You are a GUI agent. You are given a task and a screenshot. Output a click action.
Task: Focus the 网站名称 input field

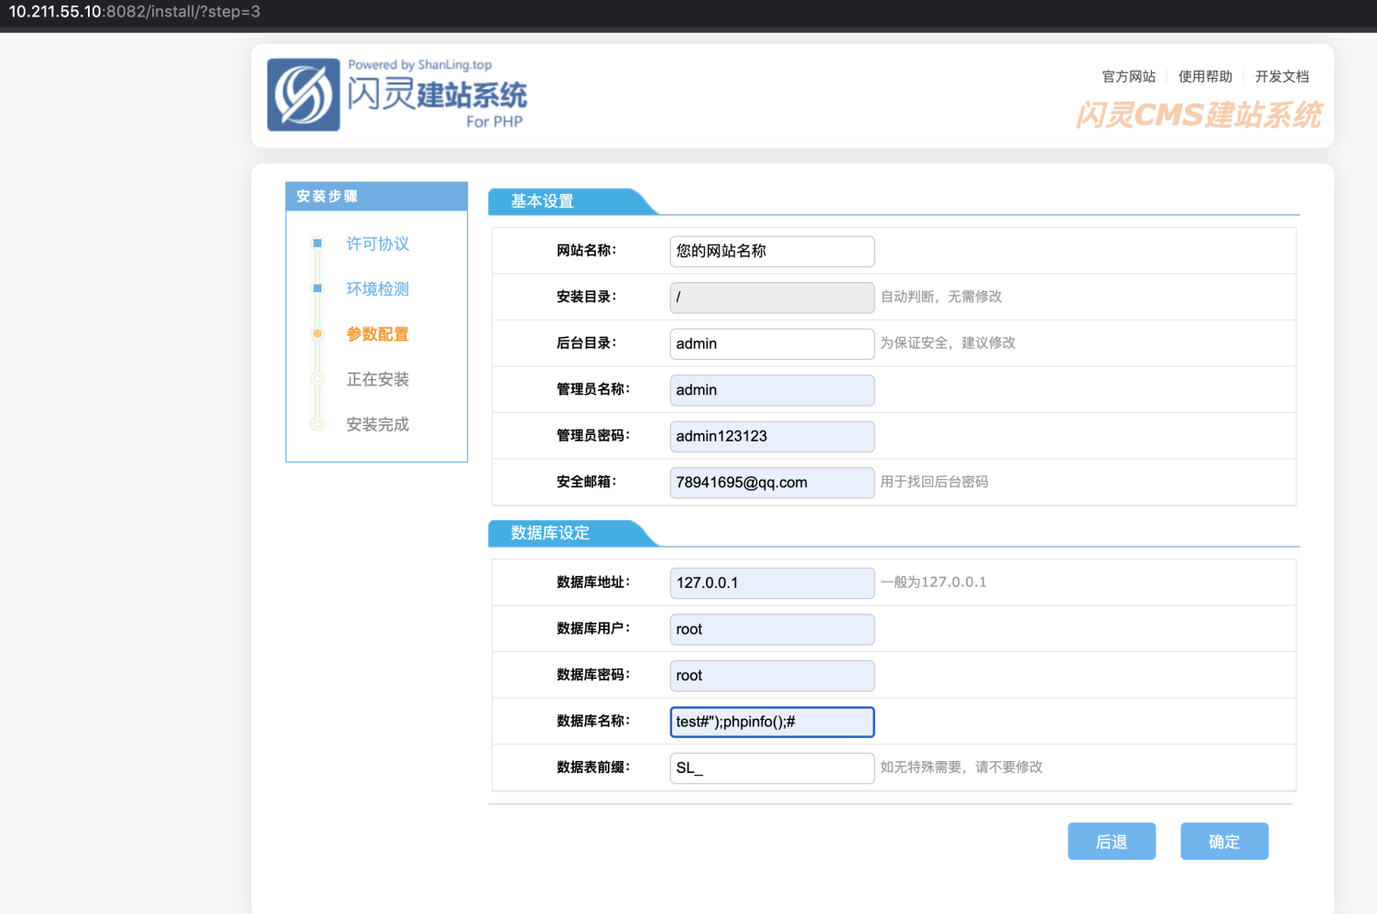pos(772,251)
